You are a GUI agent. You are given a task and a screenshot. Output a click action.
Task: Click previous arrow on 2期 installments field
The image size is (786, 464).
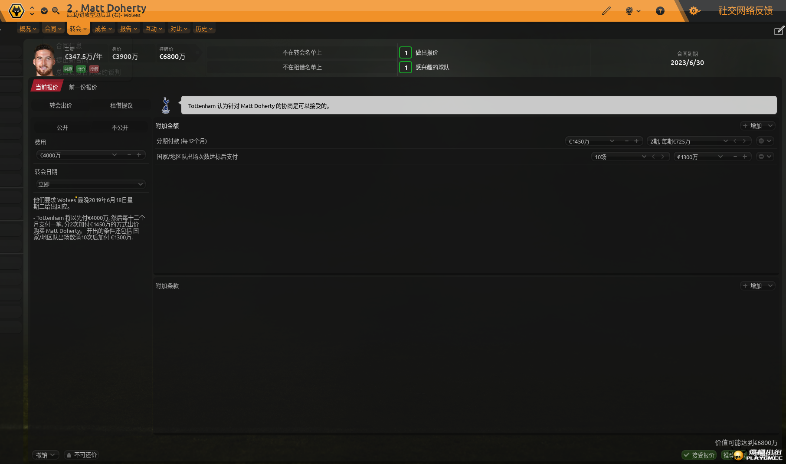[x=735, y=141]
